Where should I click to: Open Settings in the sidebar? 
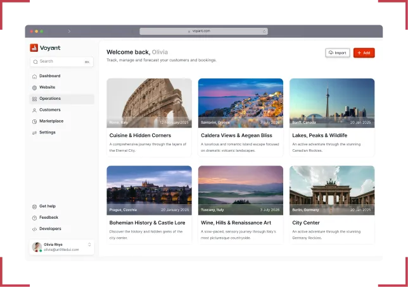click(61, 133)
